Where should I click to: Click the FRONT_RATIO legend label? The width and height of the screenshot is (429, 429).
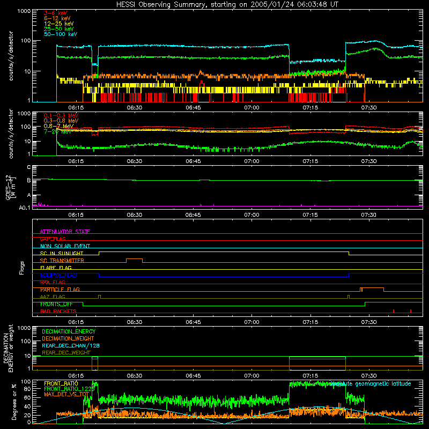tap(61, 383)
